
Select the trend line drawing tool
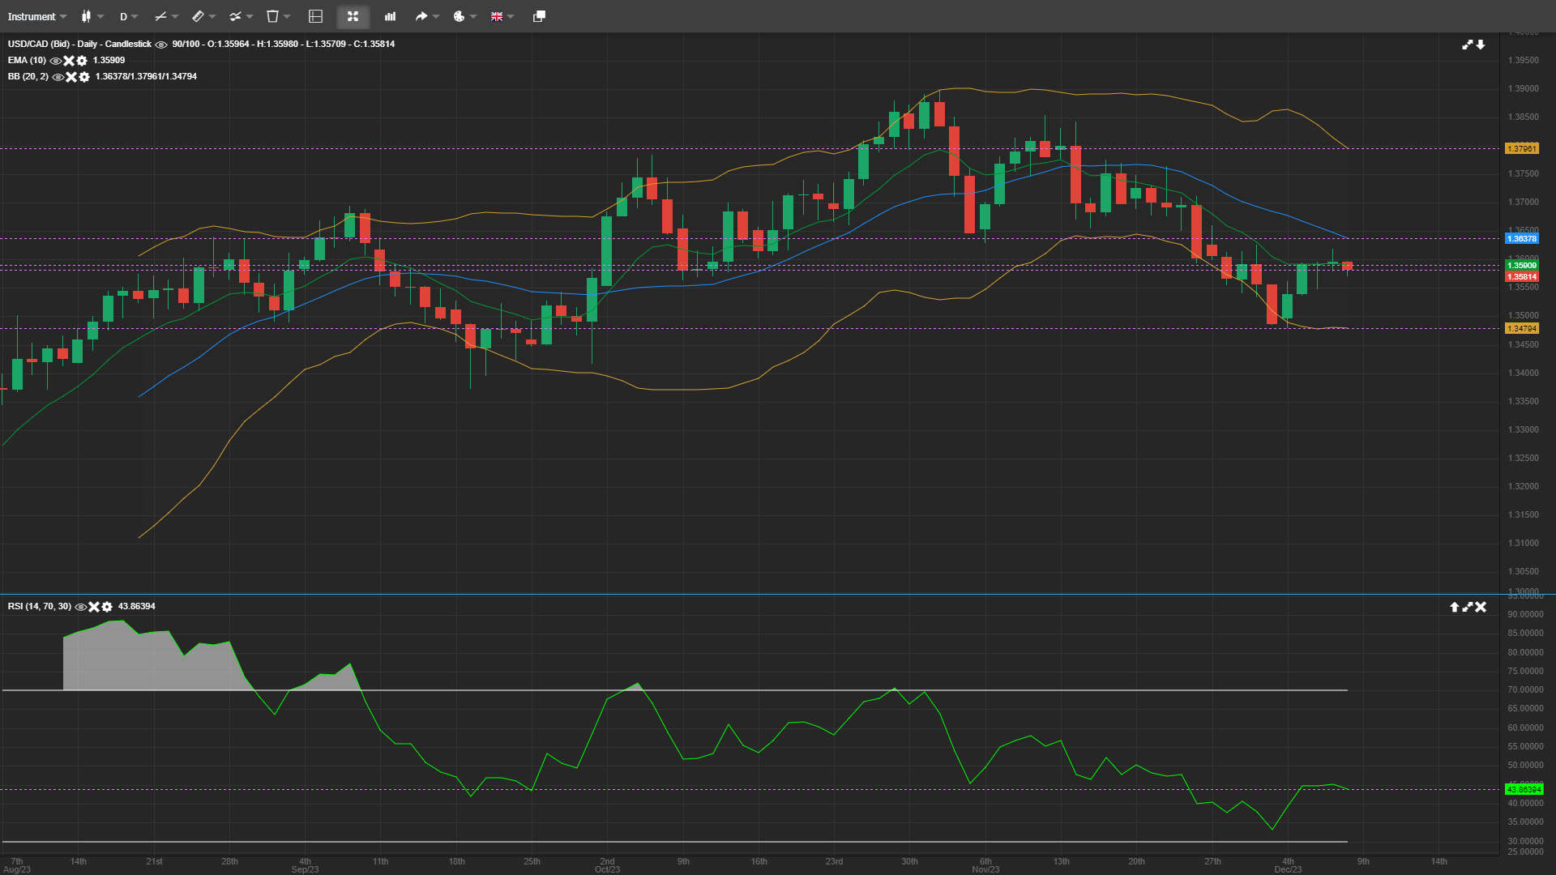tap(160, 16)
